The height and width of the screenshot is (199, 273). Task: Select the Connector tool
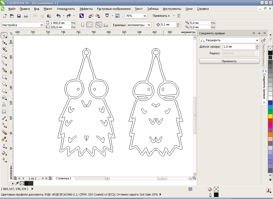tap(4, 125)
